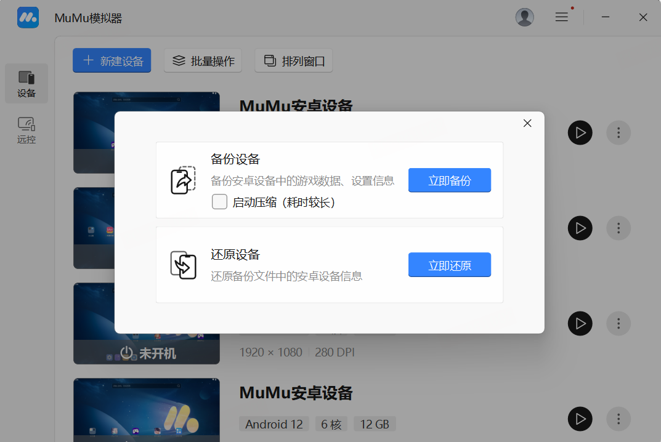Click the user avatar icon
The image size is (661, 442).
point(524,17)
